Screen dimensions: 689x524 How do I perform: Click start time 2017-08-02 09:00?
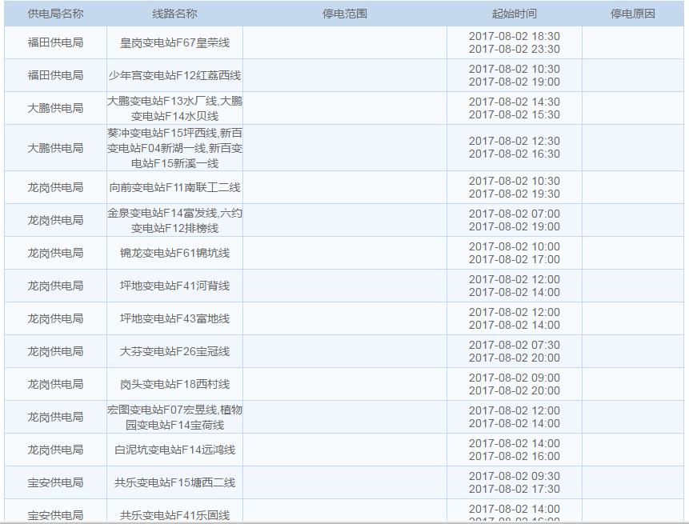pyautogui.click(x=515, y=378)
